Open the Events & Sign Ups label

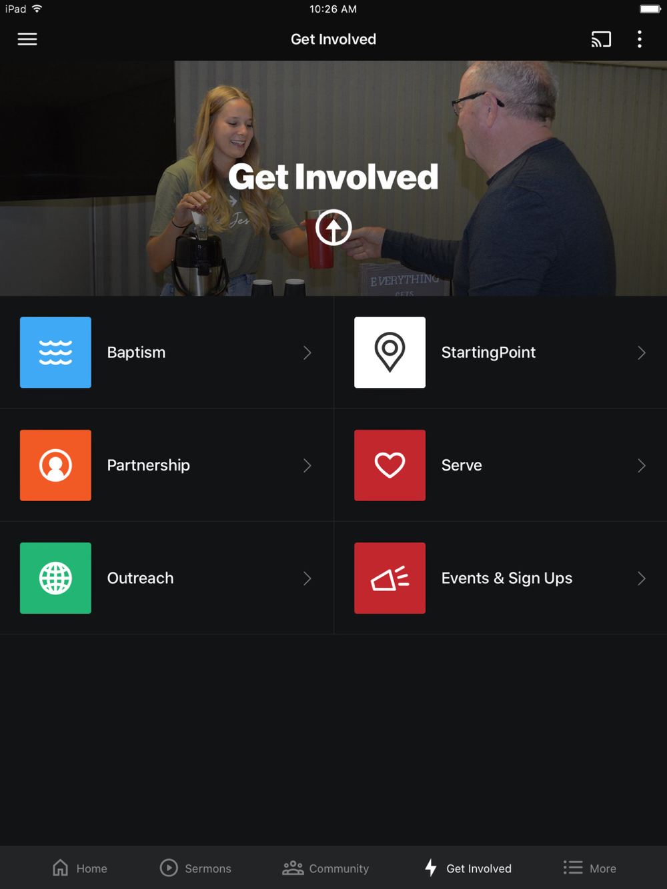[507, 578]
